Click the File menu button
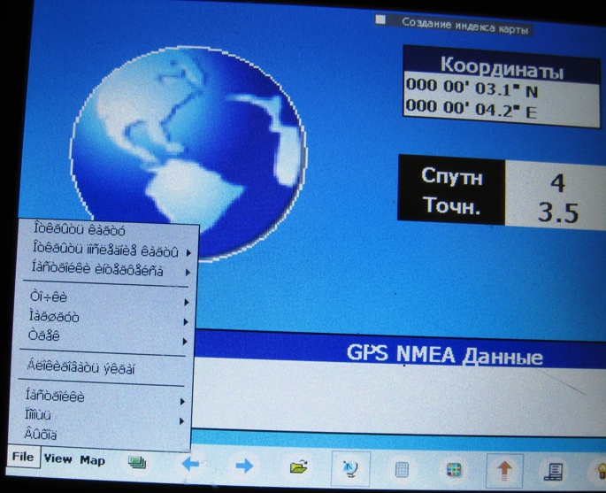606x493 pixels. 23,458
